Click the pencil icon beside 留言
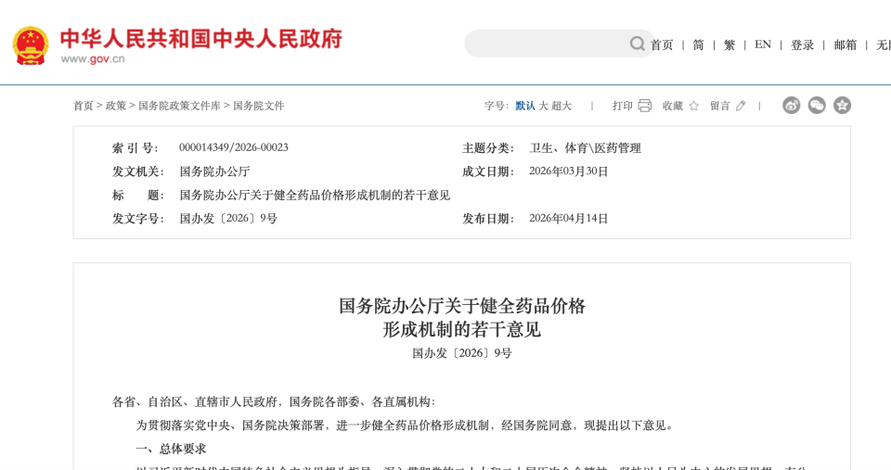Screen dimensions: 891x470 (x=741, y=106)
